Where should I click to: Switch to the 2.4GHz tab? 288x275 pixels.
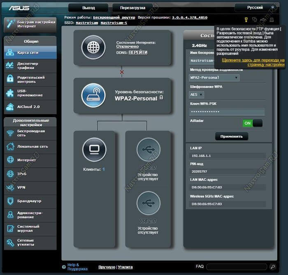point(199,45)
